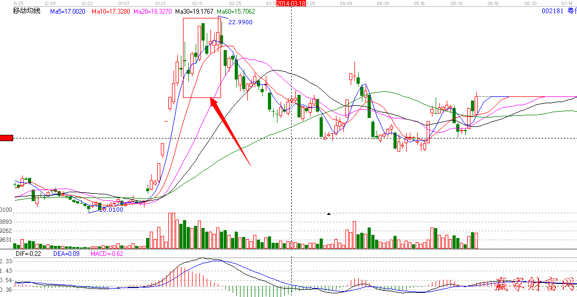Click the MACD=-0.62 indicator label
The width and height of the screenshot is (577, 297).
[107, 253]
